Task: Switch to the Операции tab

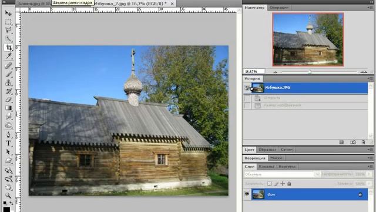Action: click(x=278, y=8)
